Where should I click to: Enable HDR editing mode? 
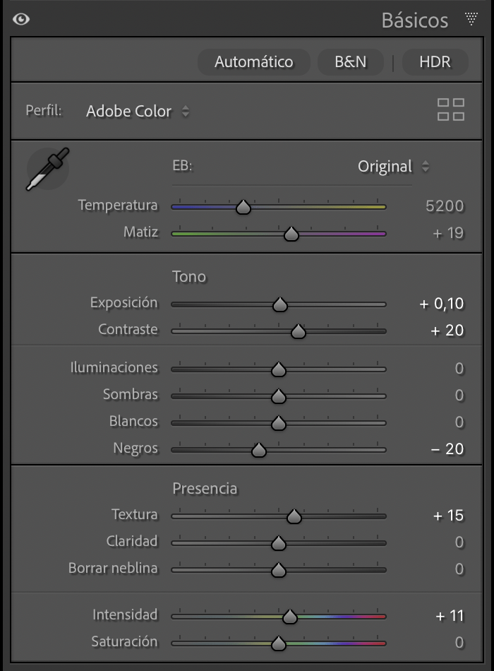[435, 62]
